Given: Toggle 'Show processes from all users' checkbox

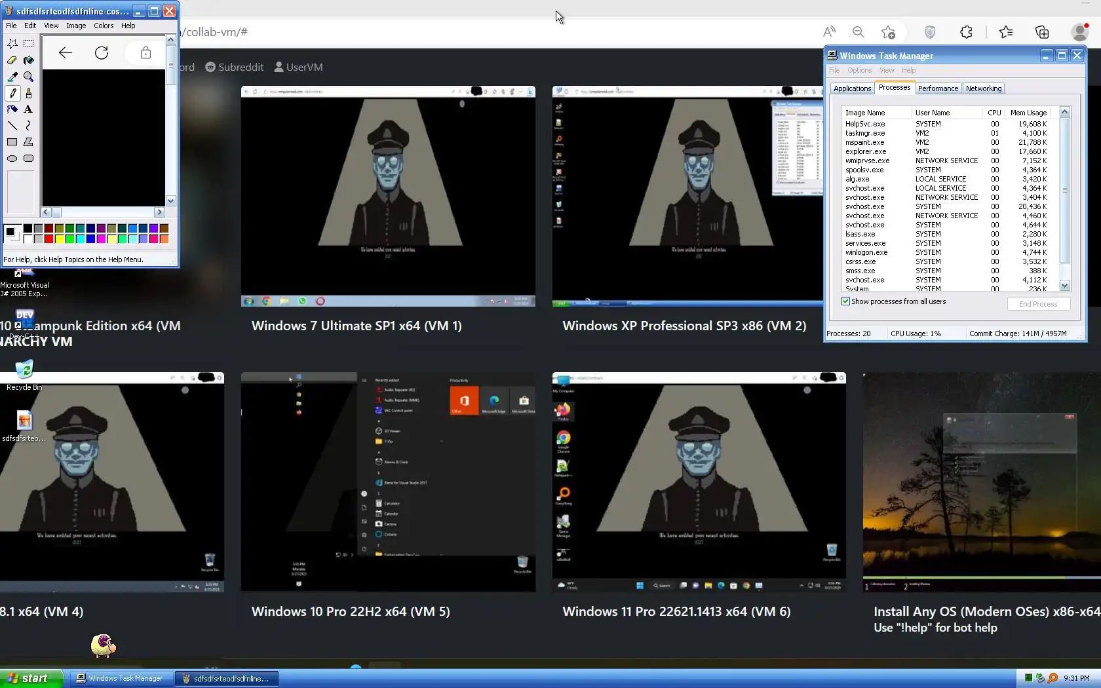Looking at the screenshot, I should coord(845,301).
